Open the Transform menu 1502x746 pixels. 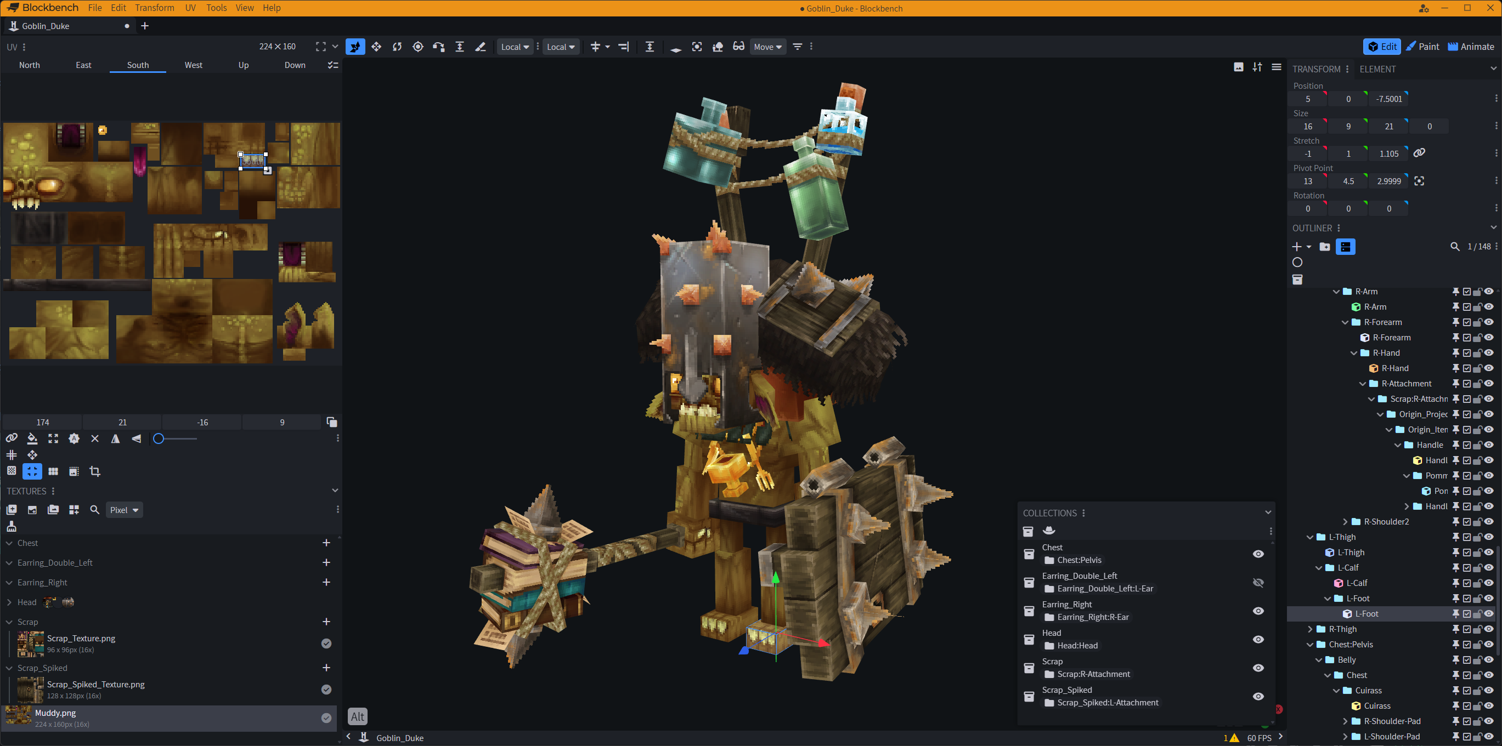[x=155, y=8]
